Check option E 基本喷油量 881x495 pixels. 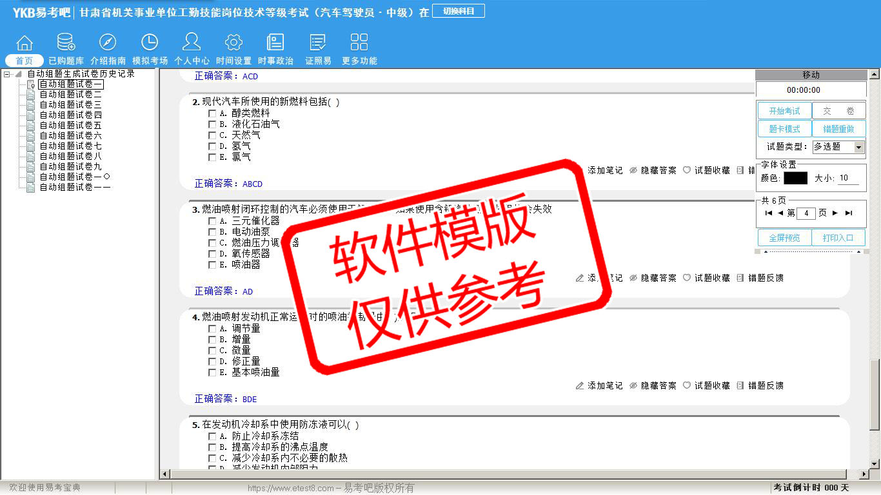click(212, 373)
